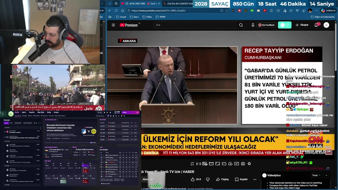
Task: Open the Mesajlar sub-tab in Football Manager
Action: [25, 116]
